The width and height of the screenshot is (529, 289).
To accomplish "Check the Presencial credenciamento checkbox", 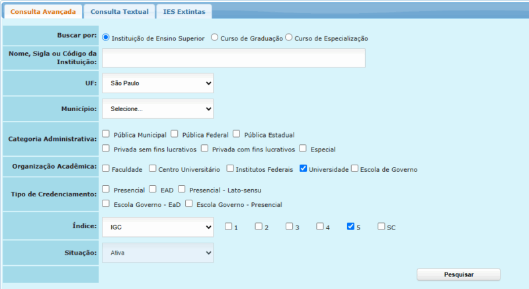I will click(106, 189).
